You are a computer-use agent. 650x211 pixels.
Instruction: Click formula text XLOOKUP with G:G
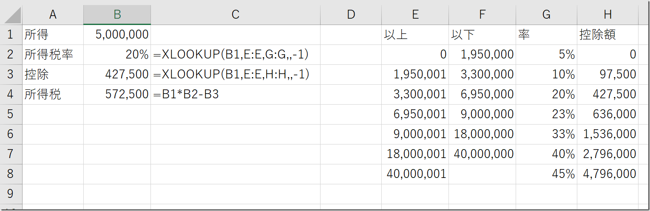(231, 55)
